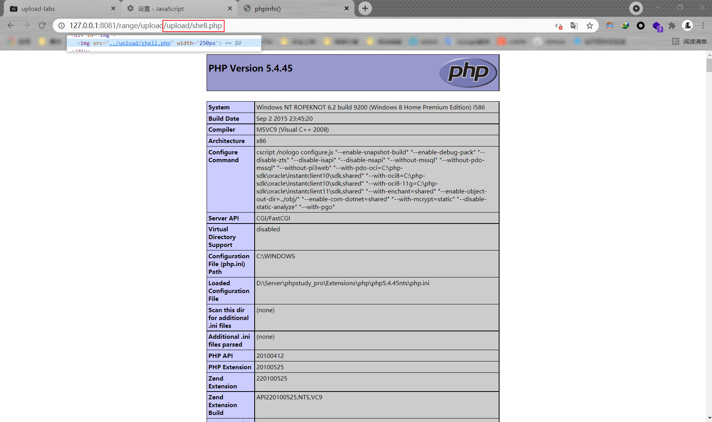Click the Compiler label
712x422 pixels.
[222, 130]
